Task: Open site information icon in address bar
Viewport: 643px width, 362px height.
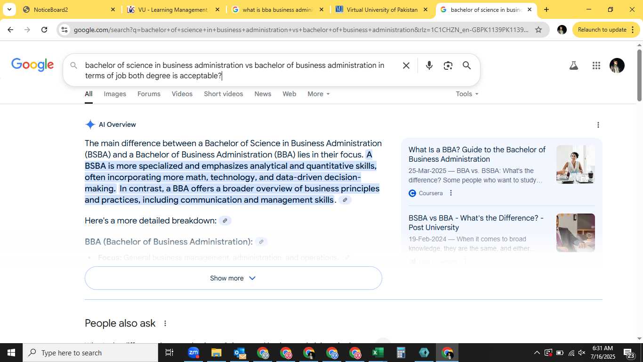Action: pos(64,30)
